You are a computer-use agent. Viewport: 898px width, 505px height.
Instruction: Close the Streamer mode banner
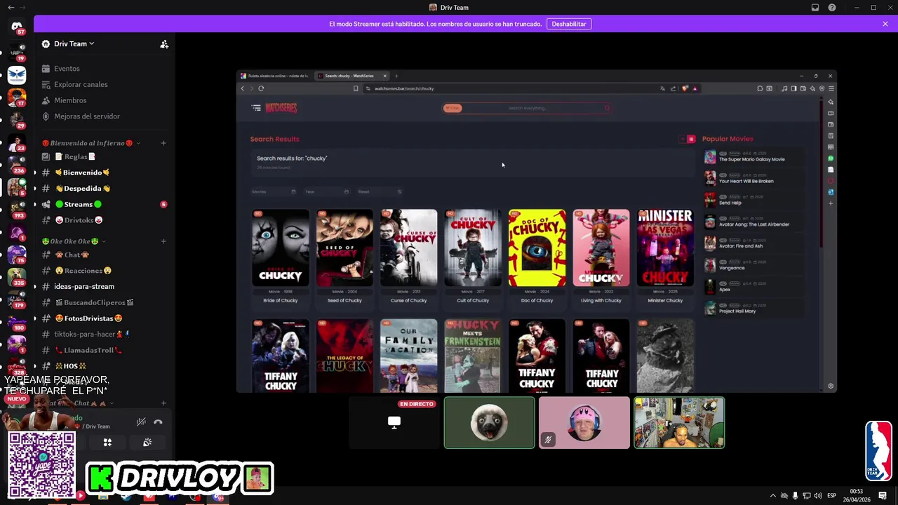pyautogui.click(x=885, y=24)
